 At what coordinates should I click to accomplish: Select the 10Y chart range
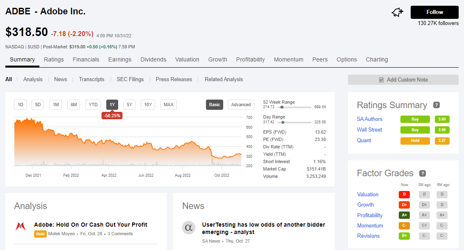tap(148, 105)
